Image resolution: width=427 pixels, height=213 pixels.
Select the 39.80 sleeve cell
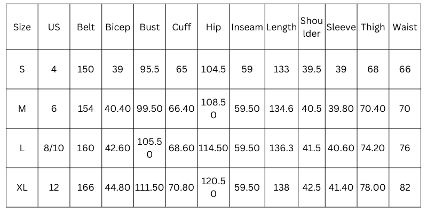[341, 109]
